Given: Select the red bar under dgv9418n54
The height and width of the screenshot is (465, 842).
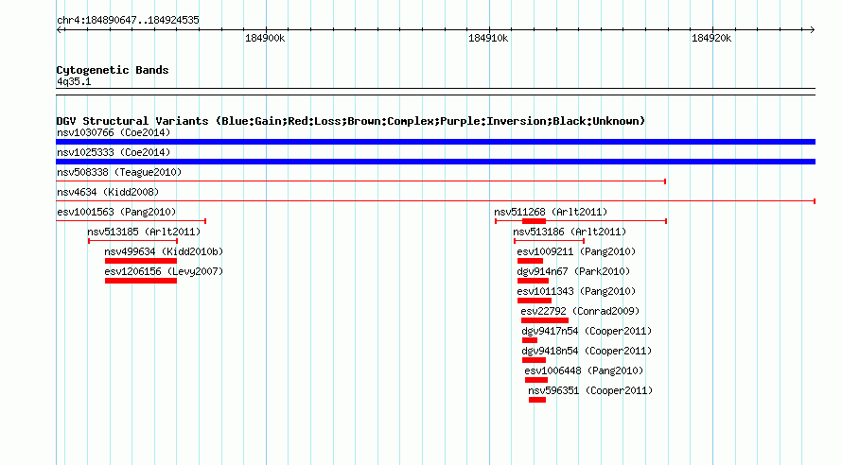Looking at the screenshot, I should pyautogui.click(x=534, y=360).
